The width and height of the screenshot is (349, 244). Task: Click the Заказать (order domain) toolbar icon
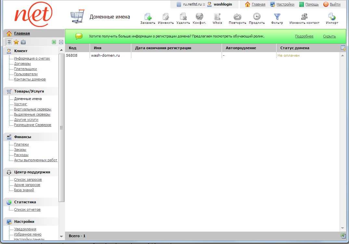[x=148, y=17]
